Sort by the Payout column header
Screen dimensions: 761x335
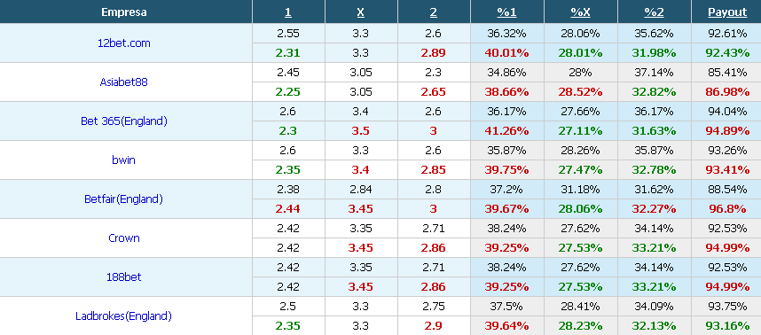(727, 12)
